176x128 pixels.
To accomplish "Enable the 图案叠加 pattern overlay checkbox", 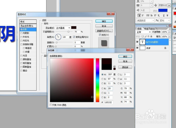I will coord(21,67).
